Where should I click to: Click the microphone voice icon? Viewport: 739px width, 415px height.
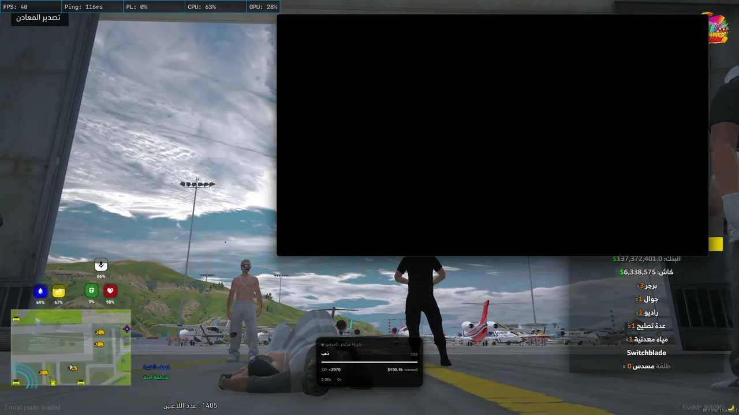tap(101, 265)
